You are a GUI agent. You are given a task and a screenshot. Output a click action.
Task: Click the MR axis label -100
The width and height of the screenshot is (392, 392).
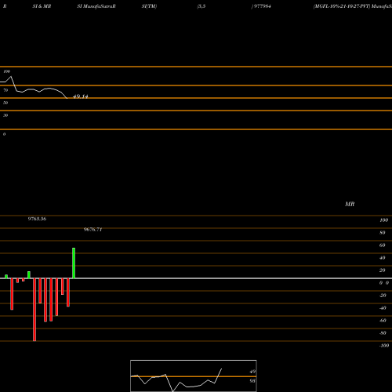[x=384, y=346]
